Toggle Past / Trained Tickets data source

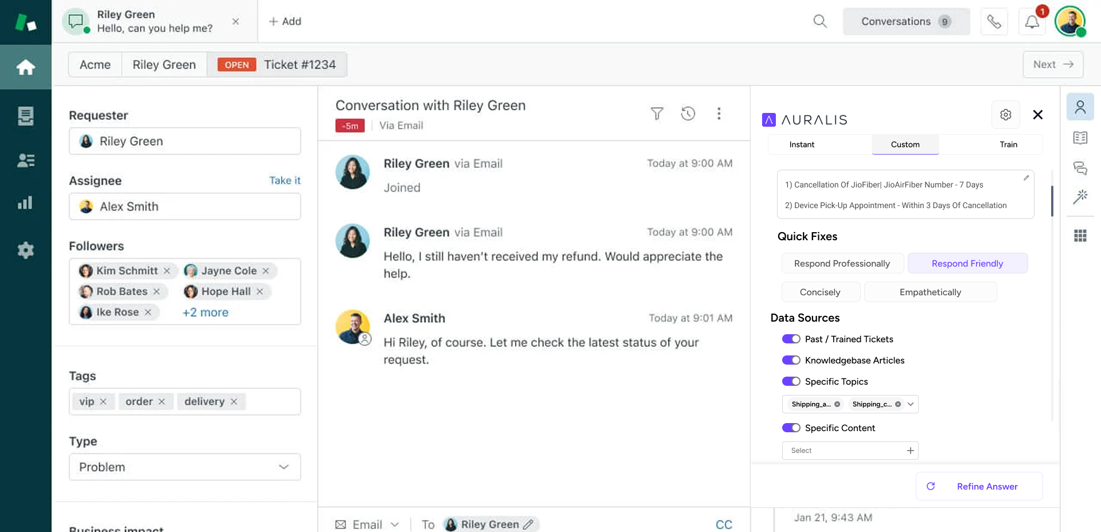[791, 339]
